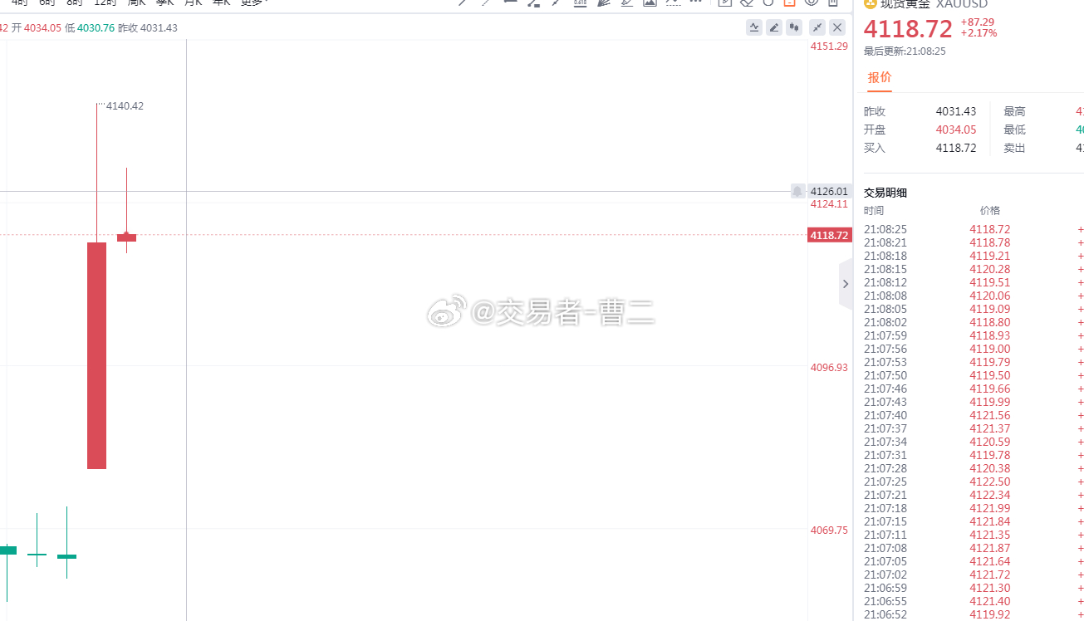Image resolution: width=1084 pixels, height=621 pixels.
Task: Click the 4151.29 axis price label
Action: click(x=829, y=46)
